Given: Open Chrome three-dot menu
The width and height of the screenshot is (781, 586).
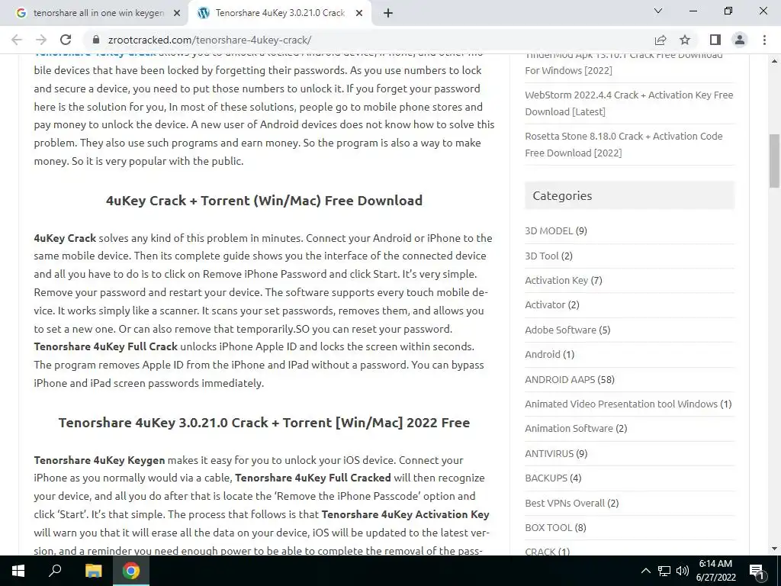Looking at the screenshot, I should click(x=764, y=40).
